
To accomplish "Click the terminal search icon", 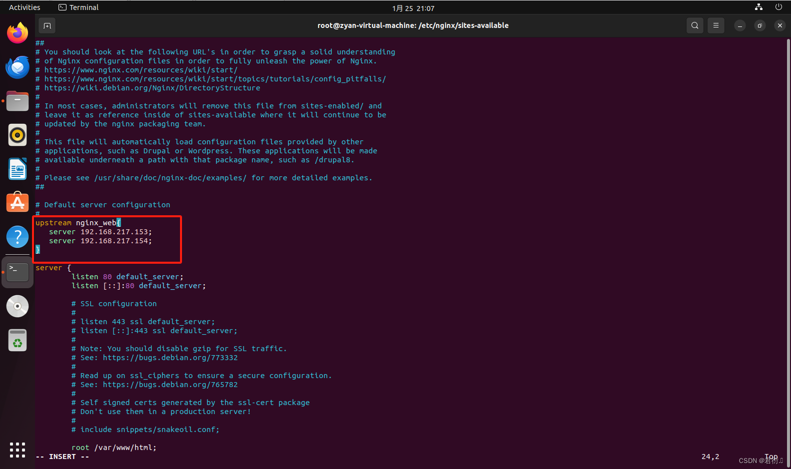I will 694,25.
